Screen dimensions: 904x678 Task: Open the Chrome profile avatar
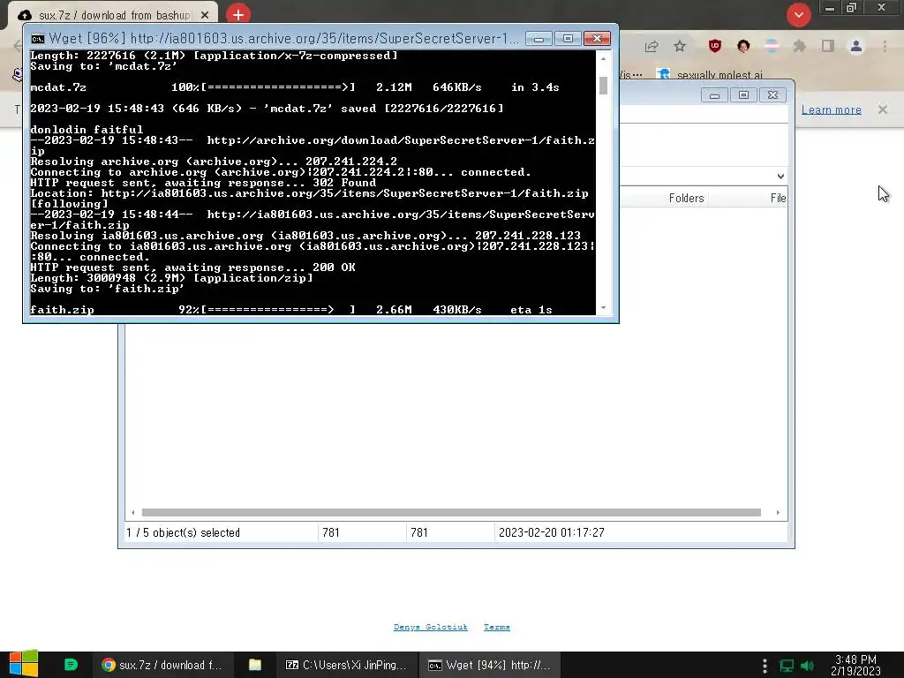point(856,46)
